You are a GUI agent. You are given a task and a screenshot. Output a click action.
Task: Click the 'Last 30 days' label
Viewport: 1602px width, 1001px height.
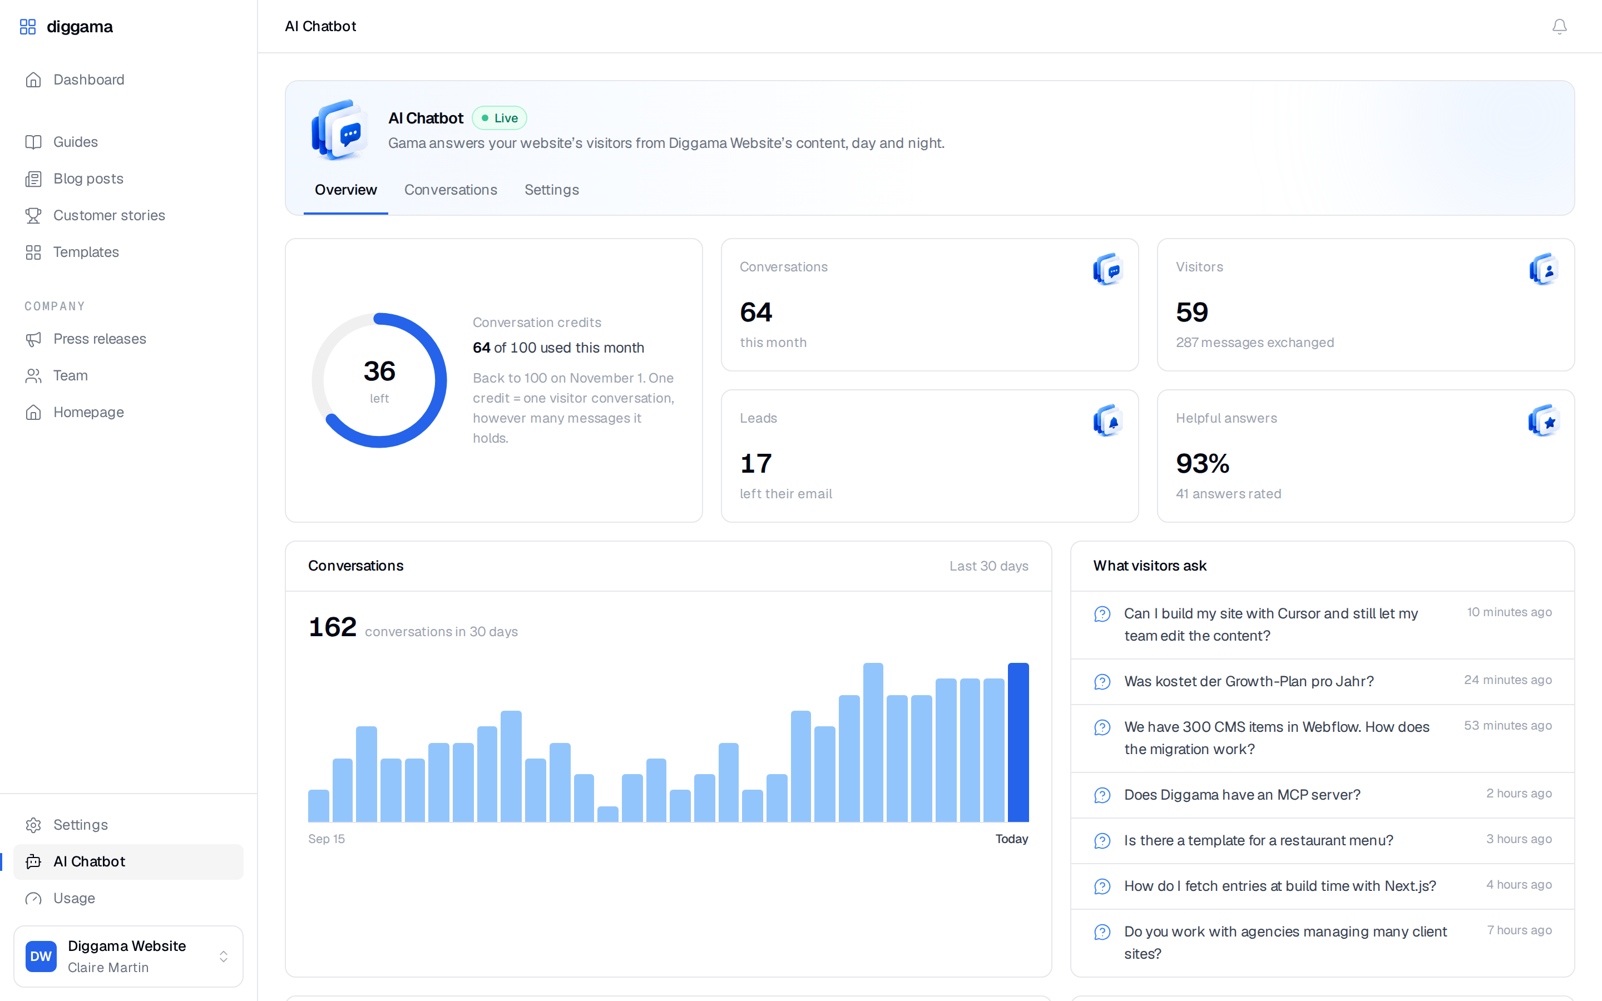click(988, 566)
